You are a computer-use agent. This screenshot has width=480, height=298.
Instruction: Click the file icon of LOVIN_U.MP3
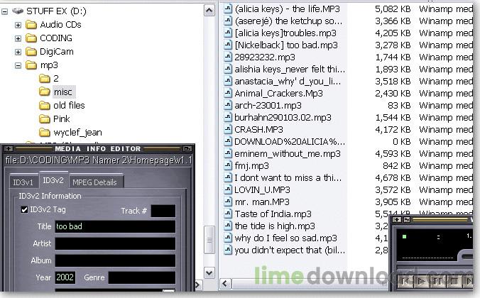[228, 189]
